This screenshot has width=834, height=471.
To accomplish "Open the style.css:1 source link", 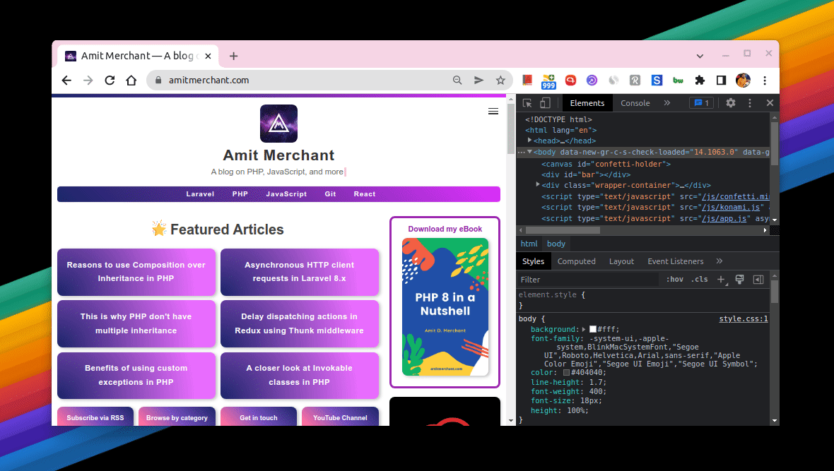I will pyautogui.click(x=743, y=318).
